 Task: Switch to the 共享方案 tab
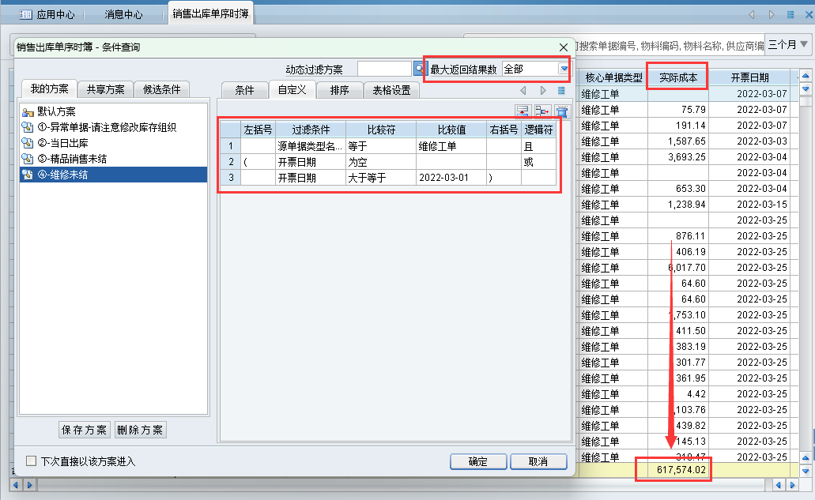(105, 89)
